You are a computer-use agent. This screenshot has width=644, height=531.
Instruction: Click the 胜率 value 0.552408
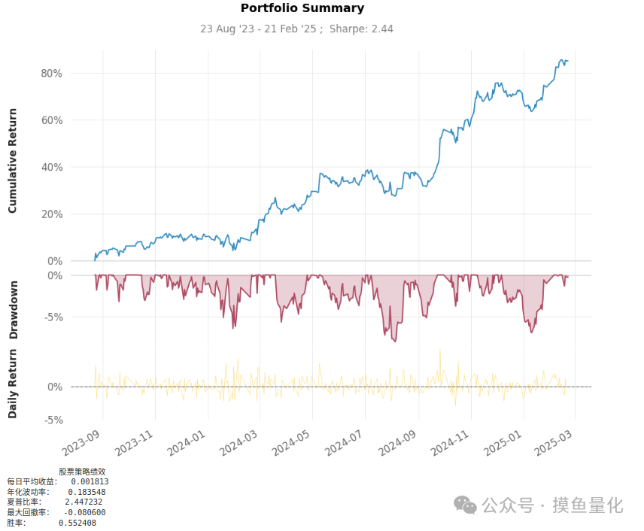coord(77,523)
